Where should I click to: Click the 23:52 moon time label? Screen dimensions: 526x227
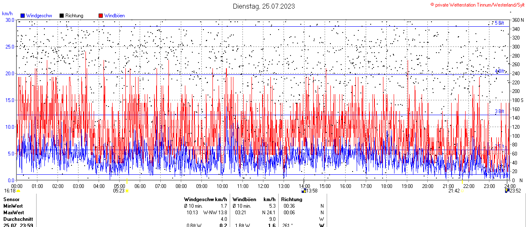click(x=516, y=191)
